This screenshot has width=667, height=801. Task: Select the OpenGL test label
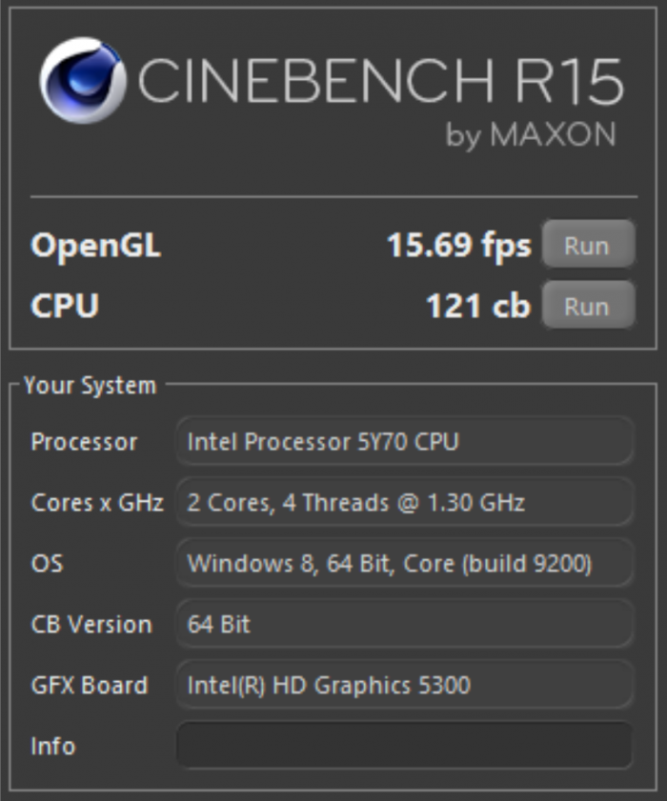[95, 246]
